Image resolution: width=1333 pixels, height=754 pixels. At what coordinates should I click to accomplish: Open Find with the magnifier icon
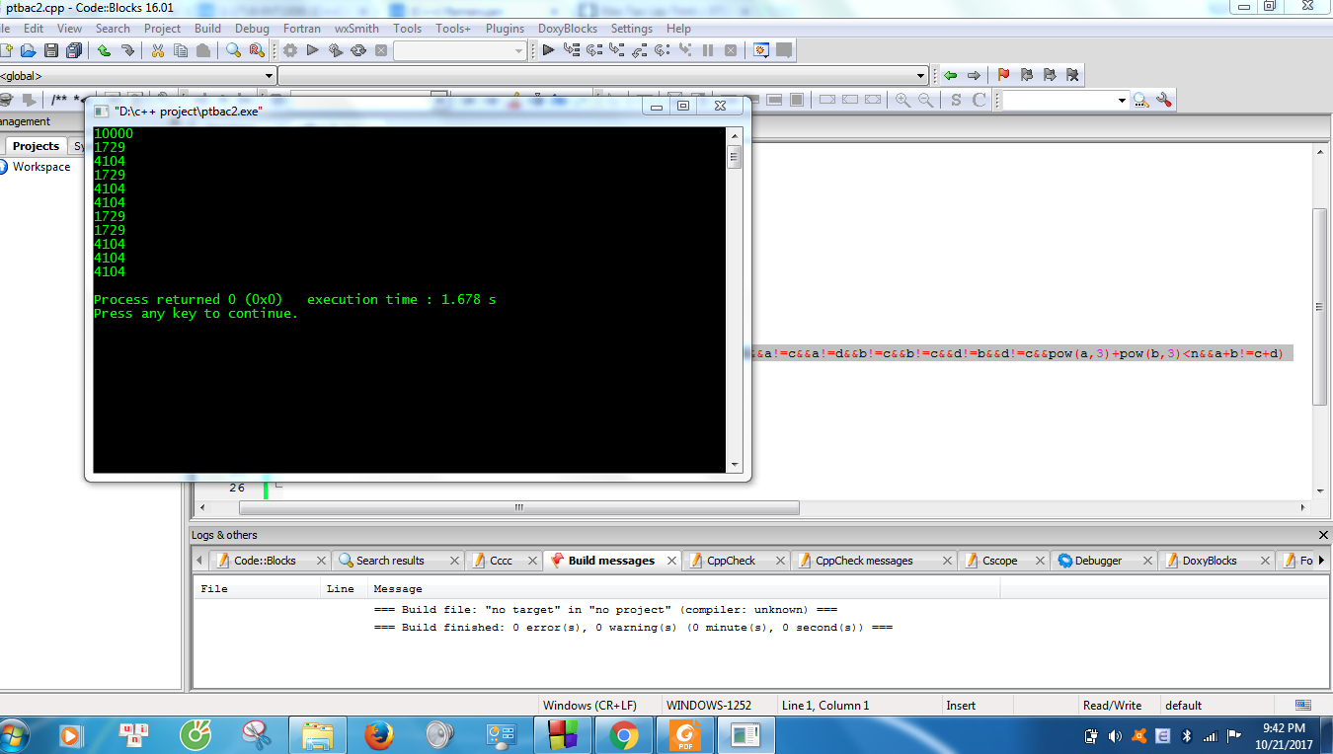tap(233, 50)
